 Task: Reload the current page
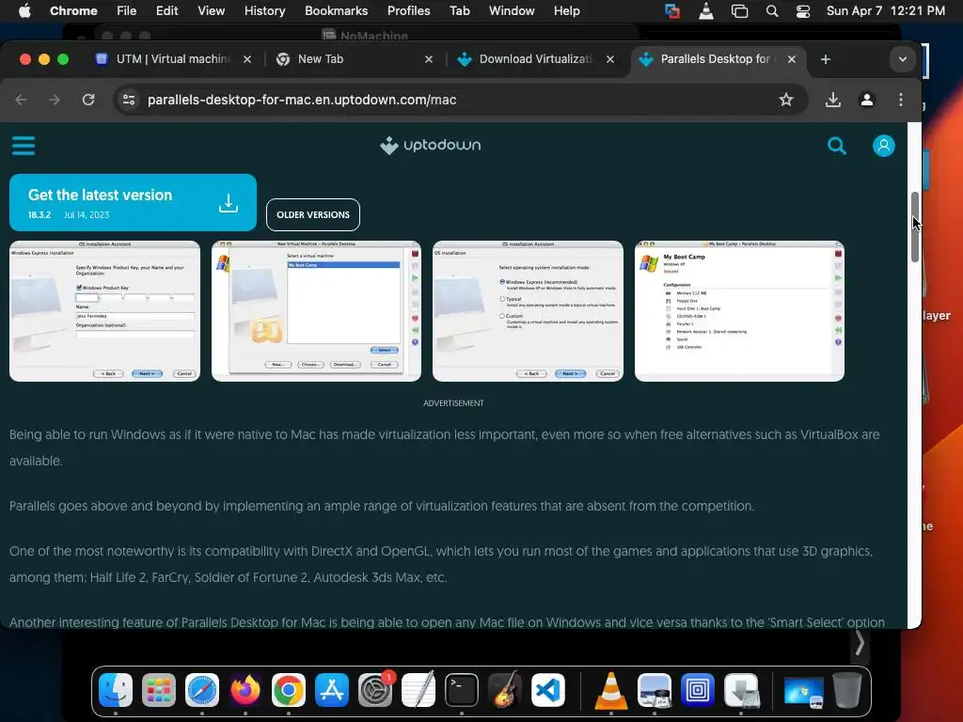[88, 100]
